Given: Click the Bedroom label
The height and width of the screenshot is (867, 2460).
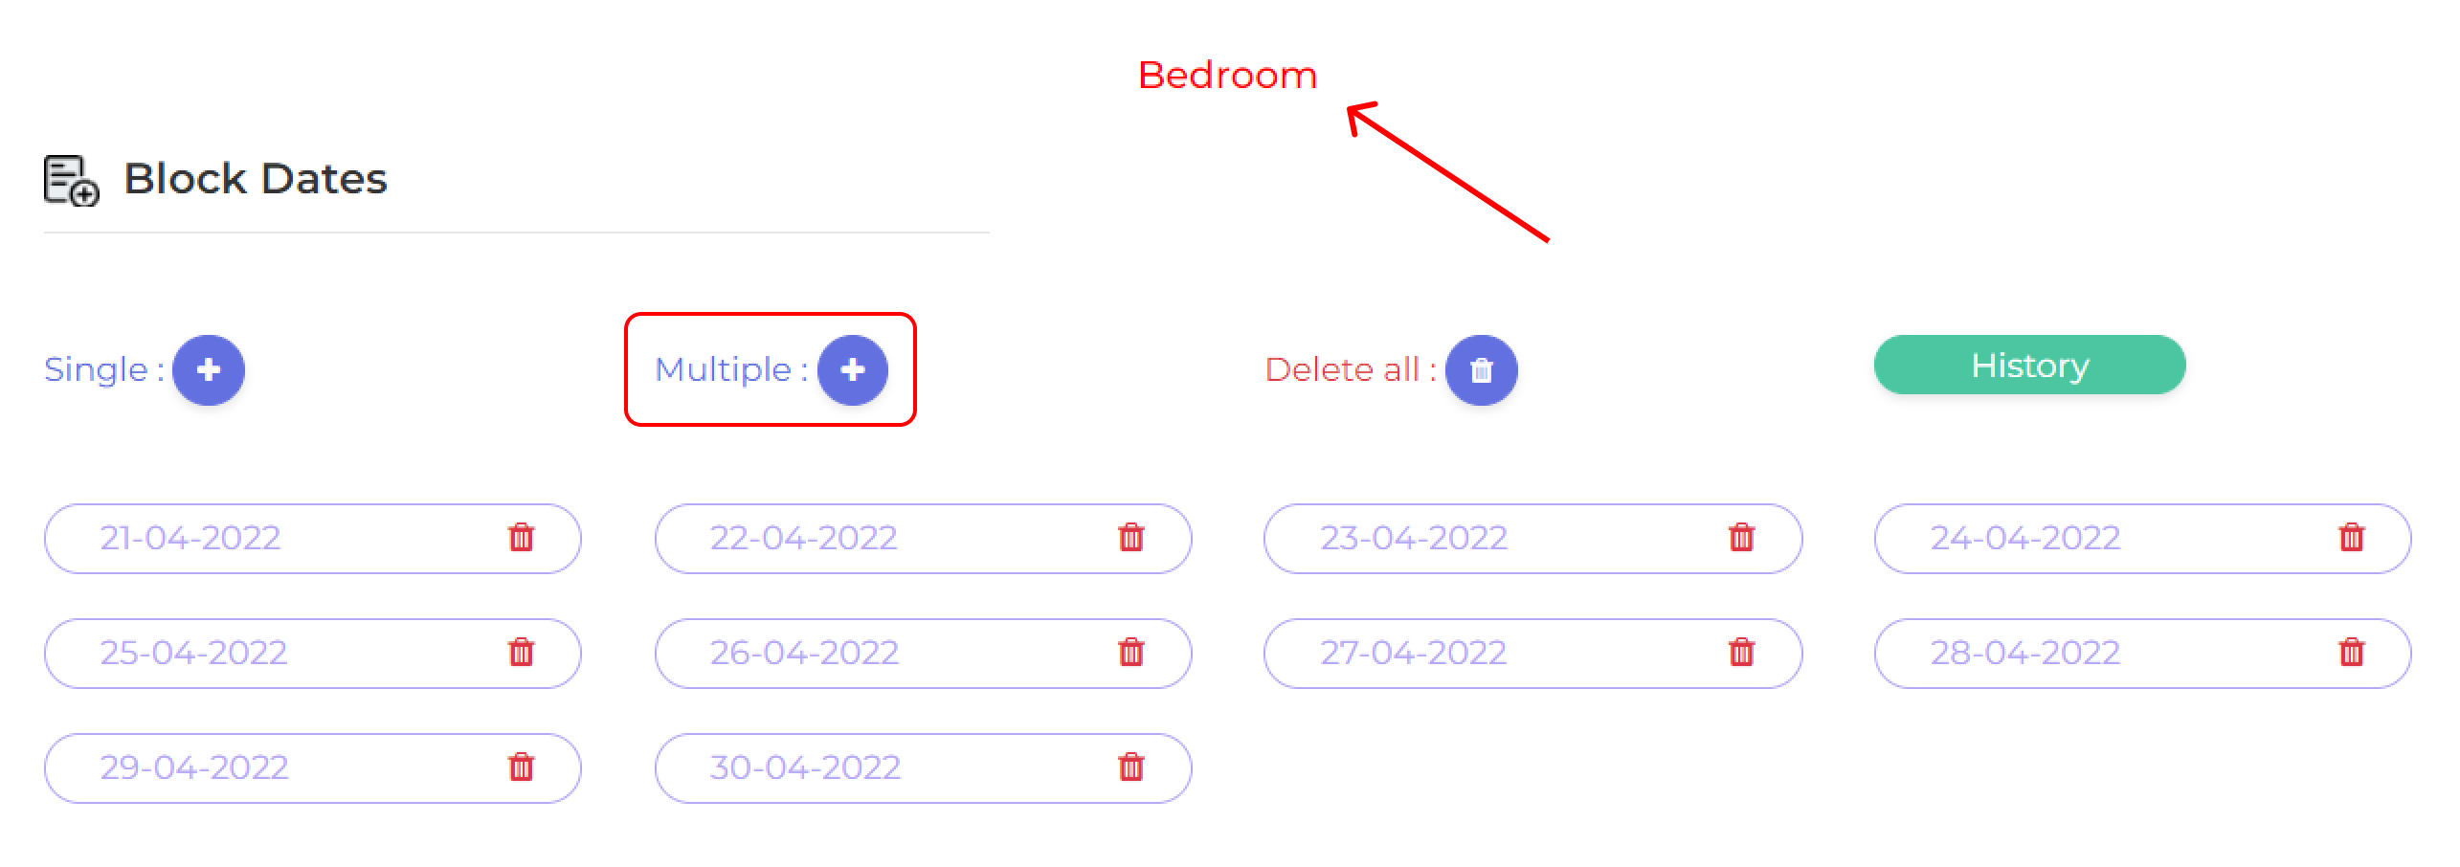Looking at the screenshot, I should [x=1227, y=76].
